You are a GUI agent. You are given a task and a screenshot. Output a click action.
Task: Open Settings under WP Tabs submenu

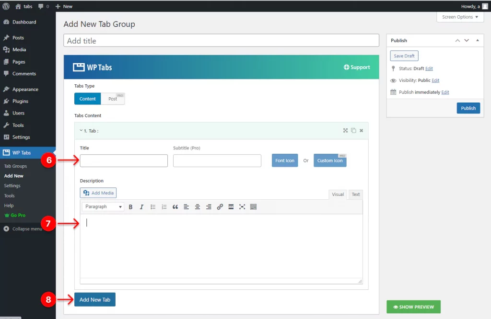(x=12, y=185)
